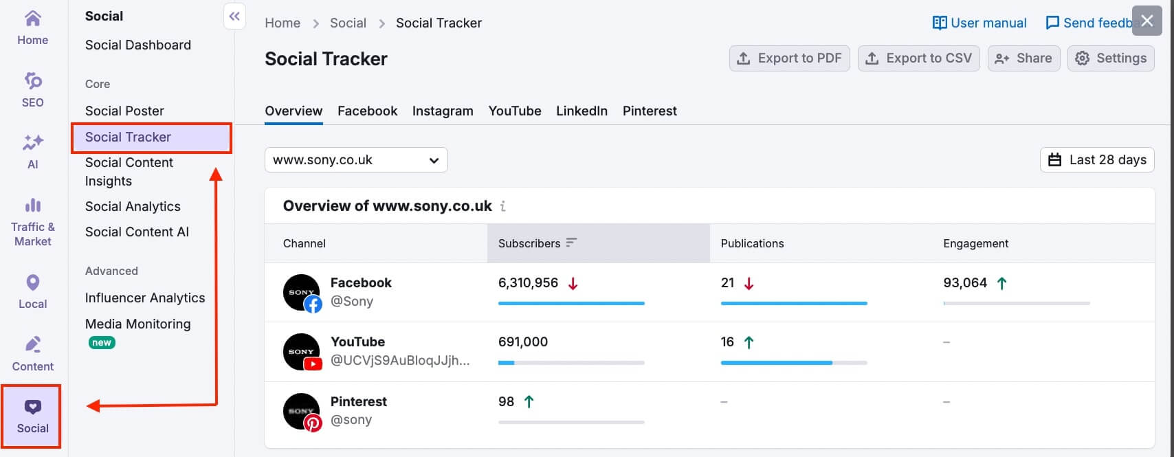Click the Sony YouTube channel avatar
Image resolution: width=1174 pixels, height=457 pixels.
302,352
